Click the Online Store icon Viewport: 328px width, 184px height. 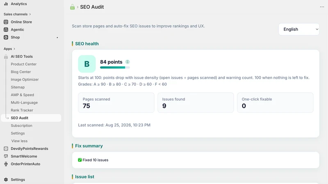pyautogui.click(x=6, y=22)
